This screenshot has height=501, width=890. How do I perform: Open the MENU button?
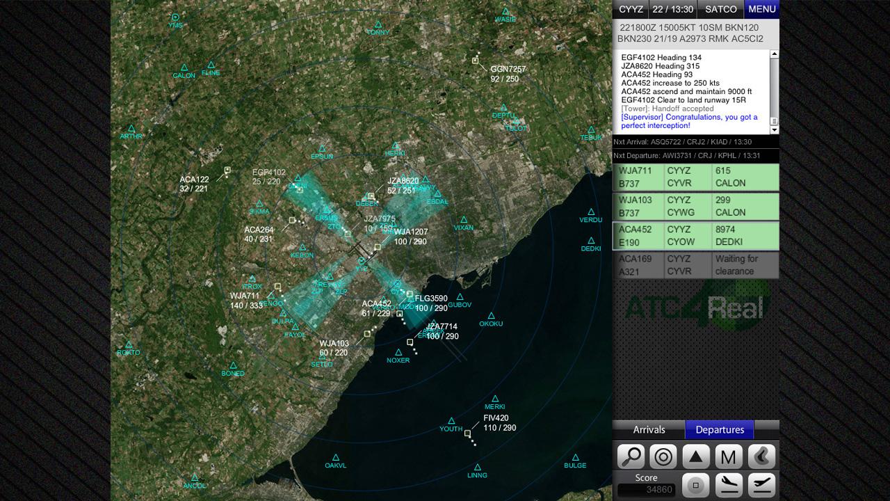[761, 9]
